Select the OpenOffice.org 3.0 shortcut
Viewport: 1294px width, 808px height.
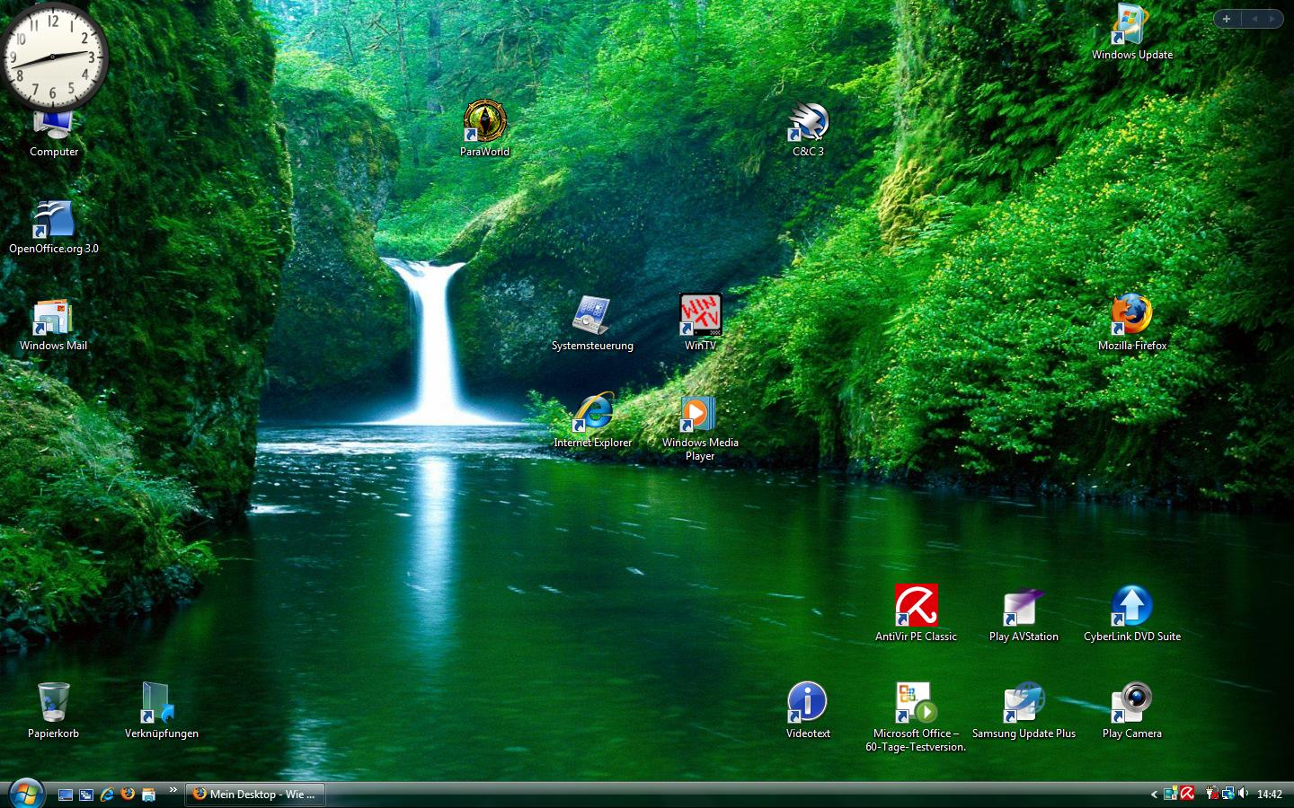click(53, 221)
